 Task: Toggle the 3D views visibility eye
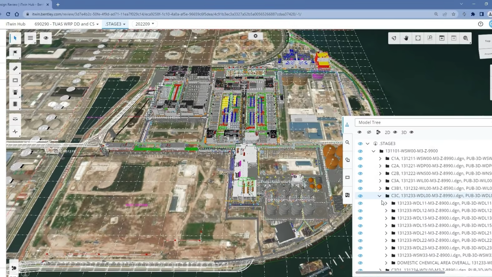411,132
